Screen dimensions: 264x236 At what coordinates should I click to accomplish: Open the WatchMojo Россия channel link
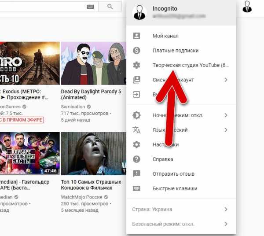click(x=80, y=197)
